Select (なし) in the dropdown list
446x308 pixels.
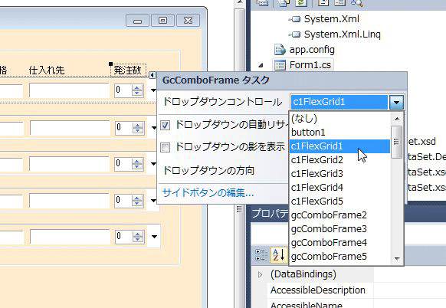[339, 119]
